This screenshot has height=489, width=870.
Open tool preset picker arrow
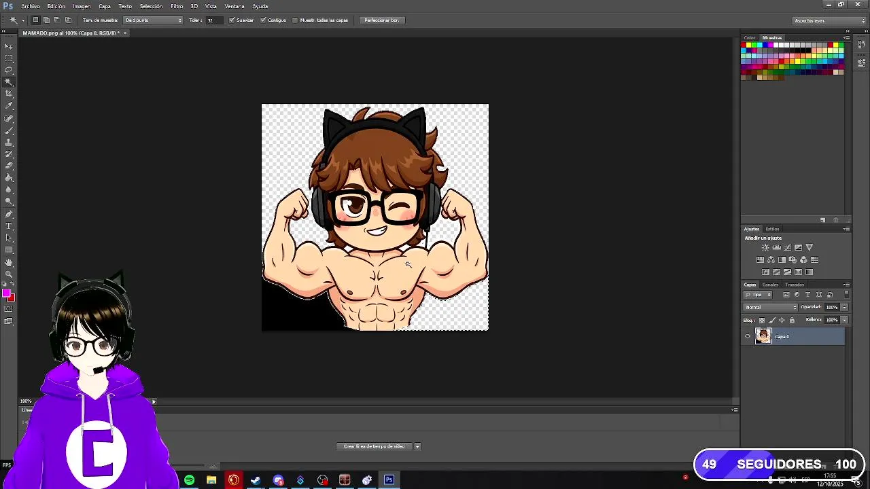[x=22, y=20]
